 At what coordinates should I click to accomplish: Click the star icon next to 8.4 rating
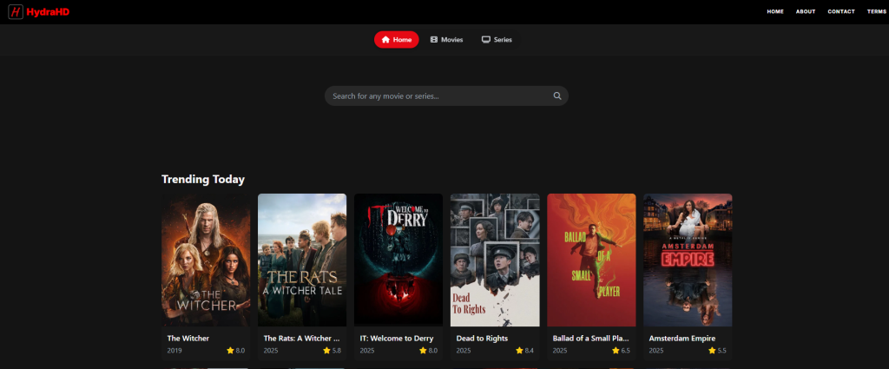pos(519,351)
